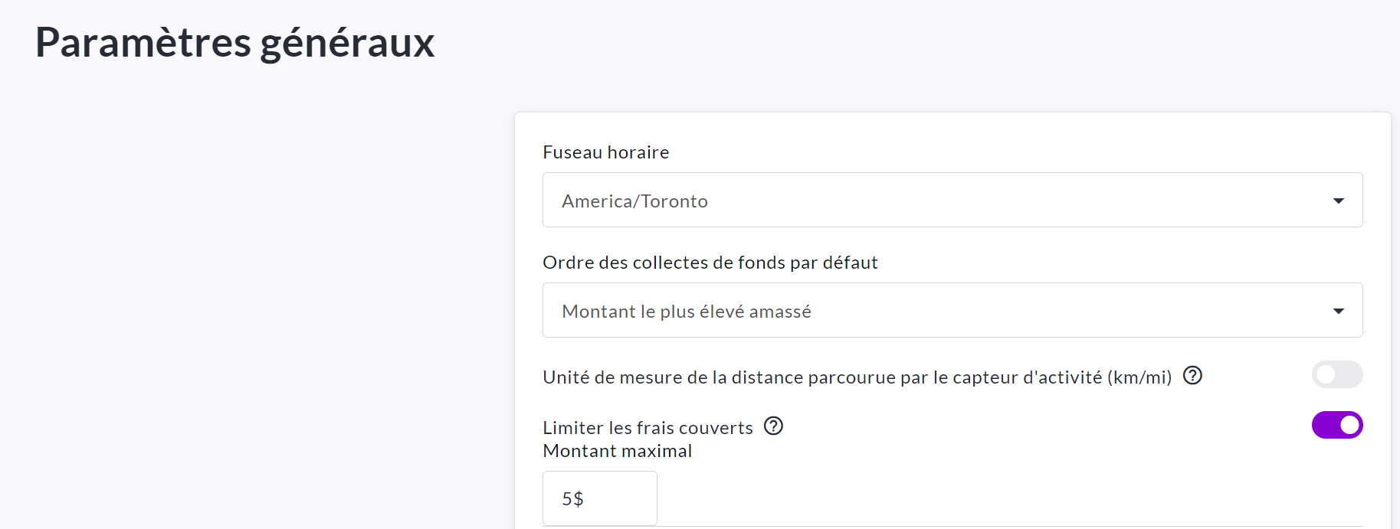Image resolution: width=1400 pixels, height=529 pixels.
Task: Disable the Limiter les frais couverts toggle
Action: coord(1336,425)
